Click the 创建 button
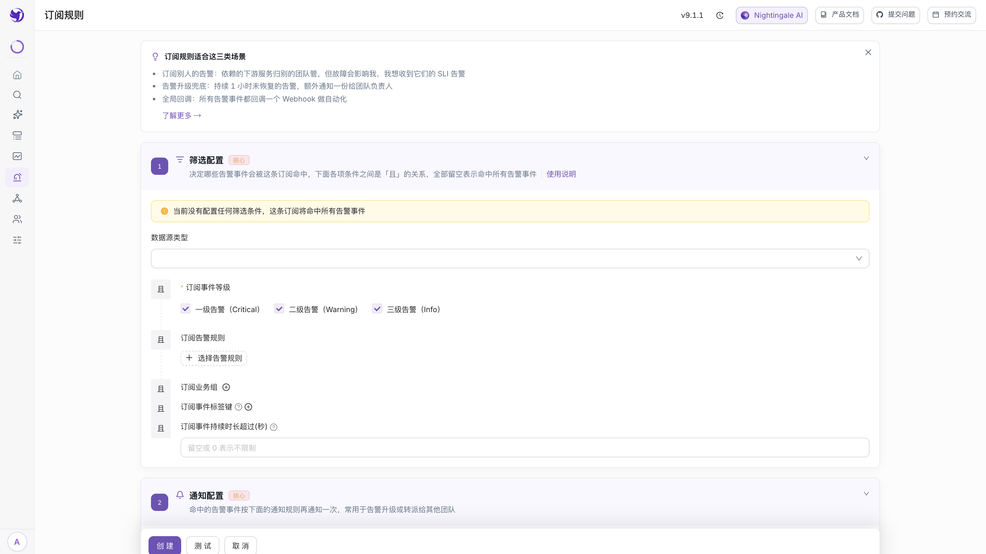 [165, 546]
